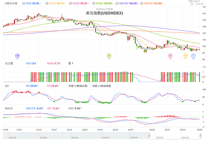Toggle the MA10 checkbox
209x141 pixels.
(x=47, y=3)
